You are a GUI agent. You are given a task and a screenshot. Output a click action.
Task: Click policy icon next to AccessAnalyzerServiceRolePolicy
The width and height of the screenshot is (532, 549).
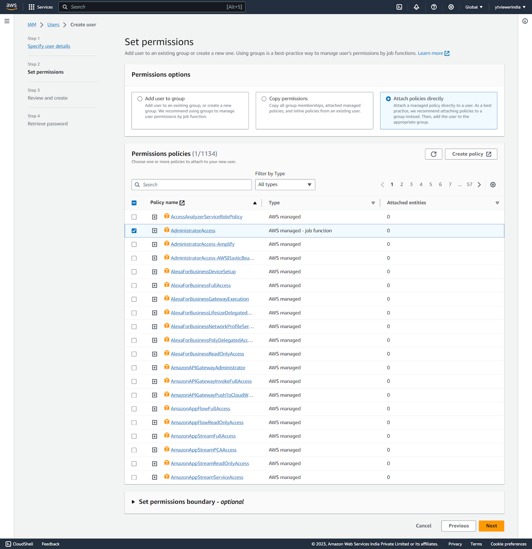tap(167, 216)
